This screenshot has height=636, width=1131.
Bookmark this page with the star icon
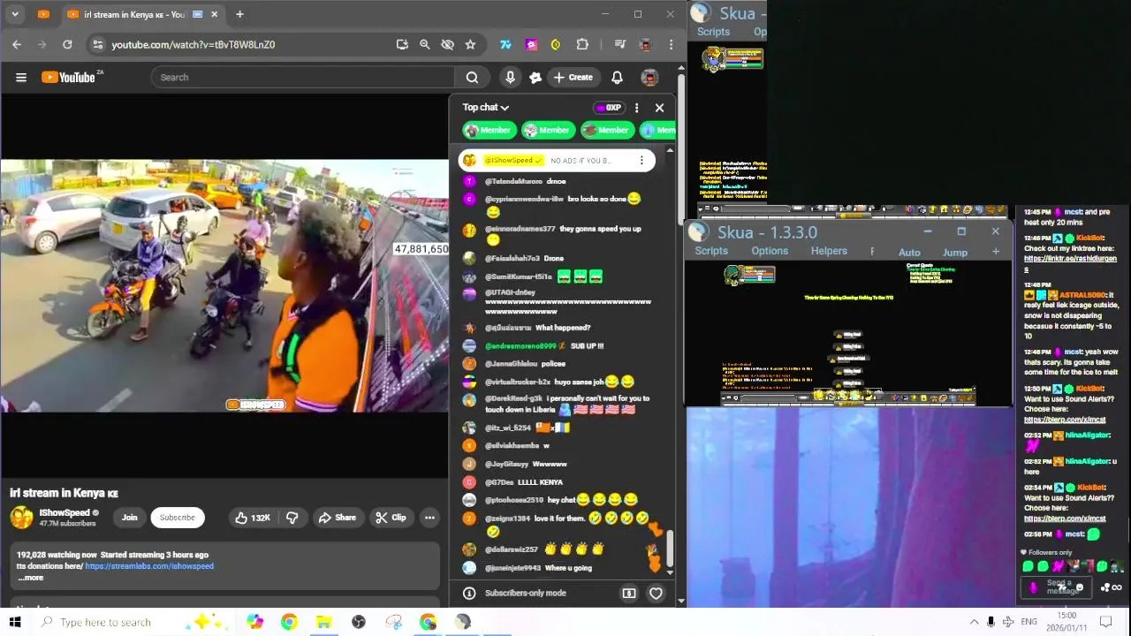pos(470,44)
